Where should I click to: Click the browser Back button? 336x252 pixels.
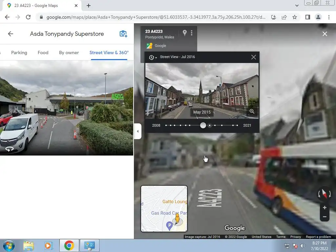[7, 17]
